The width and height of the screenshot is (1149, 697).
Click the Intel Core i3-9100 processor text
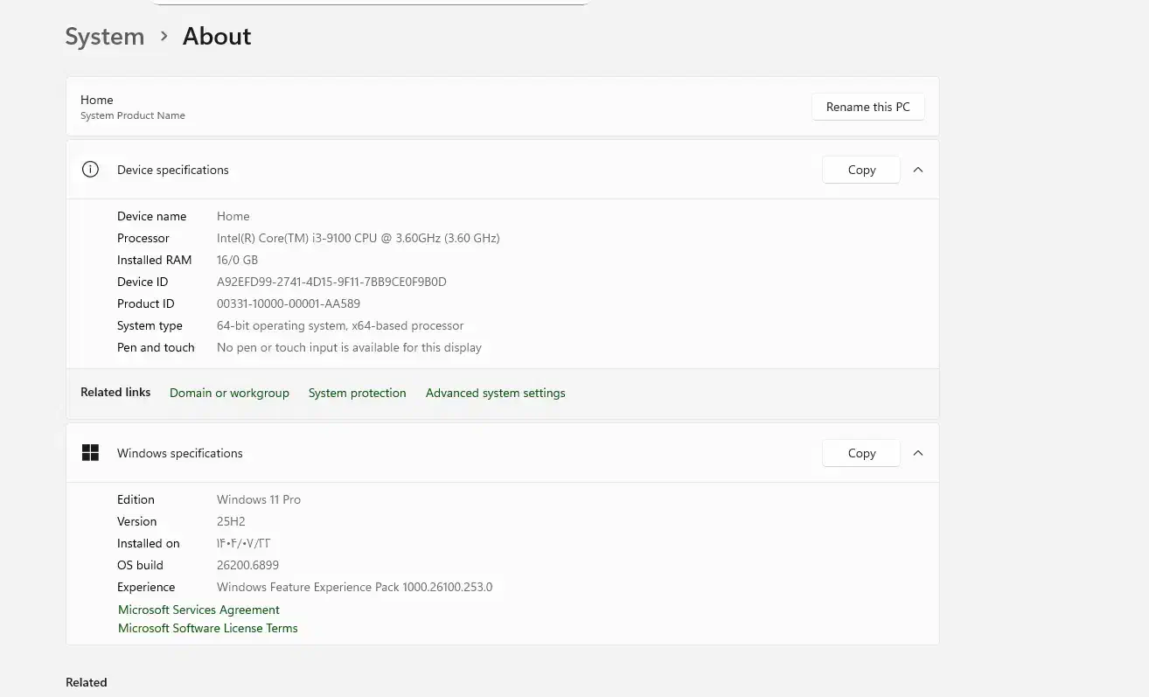(358, 238)
